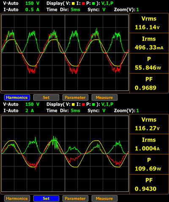Screen dimensions: 169x202
Task: Click the lower Zoom(V) 1 value
Action: (x=138, y=111)
